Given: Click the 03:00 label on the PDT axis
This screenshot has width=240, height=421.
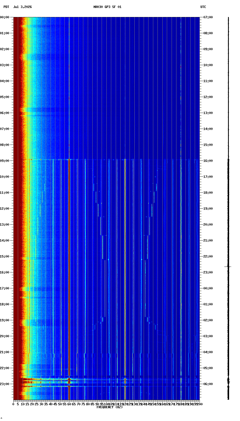Looking at the screenshot, I should (5, 65).
